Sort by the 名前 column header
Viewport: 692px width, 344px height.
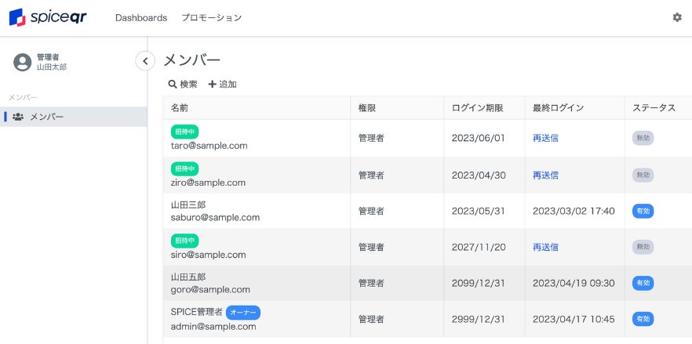tap(180, 108)
